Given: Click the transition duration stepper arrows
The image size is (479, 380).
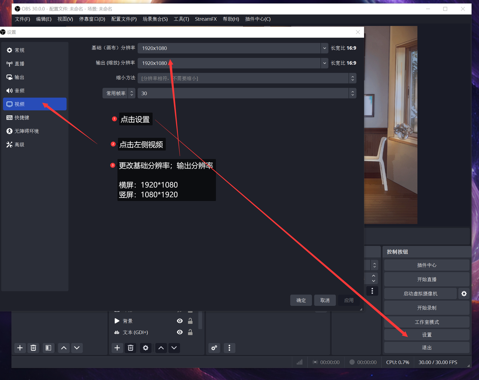Looking at the screenshot, I should (373, 278).
